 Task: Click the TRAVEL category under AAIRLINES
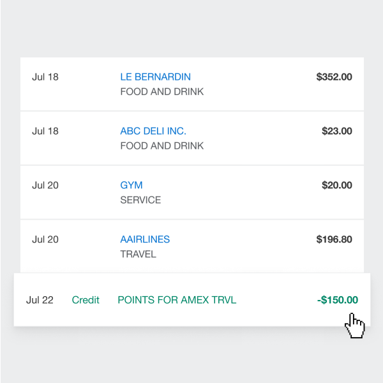coord(138,254)
